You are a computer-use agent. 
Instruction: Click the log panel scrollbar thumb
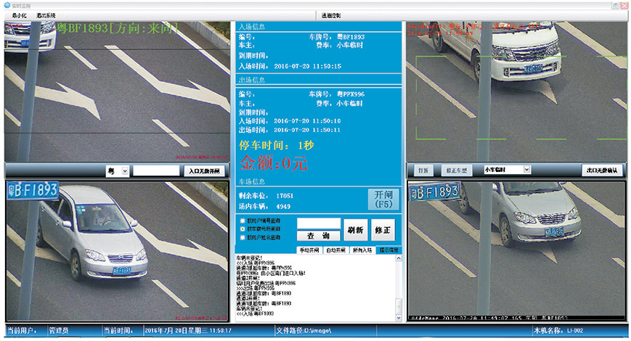(399, 306)
